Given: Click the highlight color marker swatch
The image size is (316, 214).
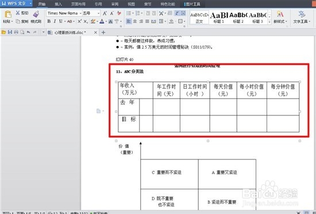Looking at the screenshot, I should point(93,21).
